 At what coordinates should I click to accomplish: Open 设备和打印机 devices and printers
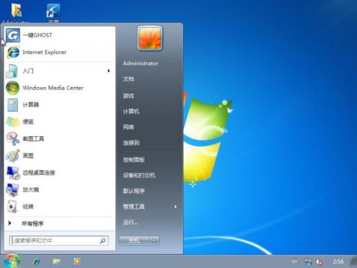139,175
